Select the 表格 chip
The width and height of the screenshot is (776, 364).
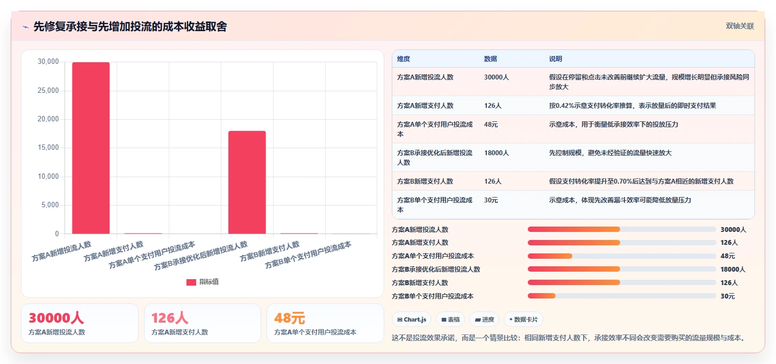pos(450,319)
